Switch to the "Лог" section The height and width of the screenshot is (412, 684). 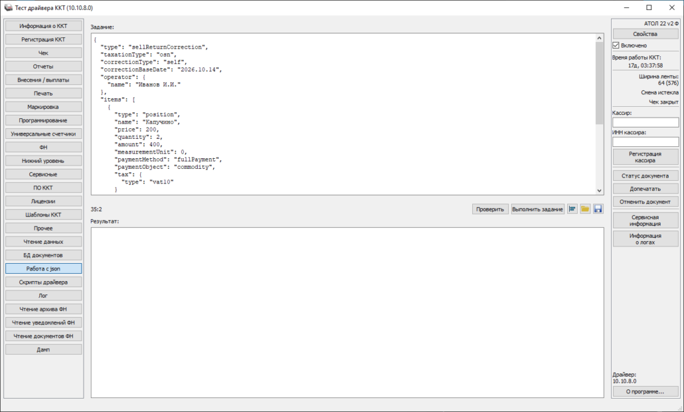tap(43, 296)
